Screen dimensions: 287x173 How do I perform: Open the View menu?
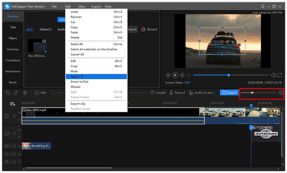click(x=82, y=6)
